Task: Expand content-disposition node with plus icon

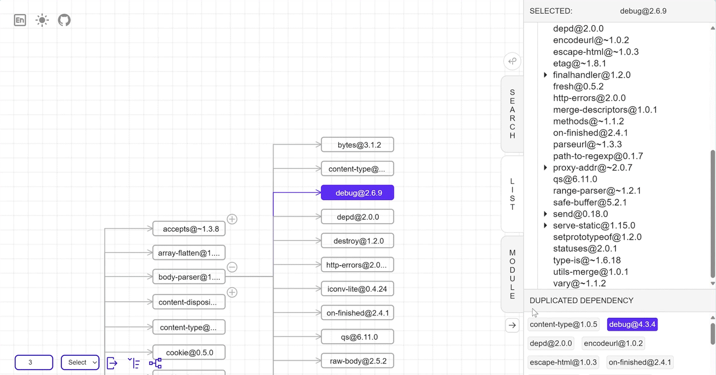Action: click(x=232, y=292)
